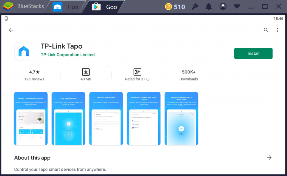Click the download size icon
287x176 pixels.
[x=86, y=72]
